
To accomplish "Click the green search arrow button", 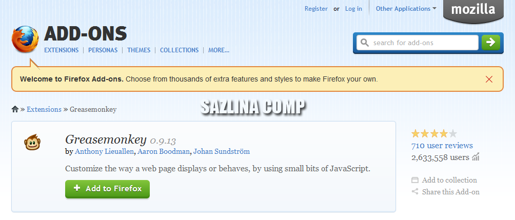I will click(491, 43).
